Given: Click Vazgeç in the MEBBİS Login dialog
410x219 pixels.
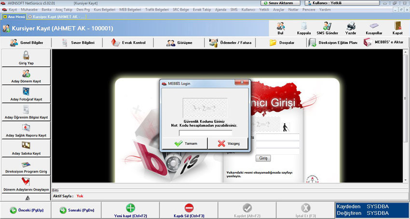Looking at the screenshot, I should (228, 144).
